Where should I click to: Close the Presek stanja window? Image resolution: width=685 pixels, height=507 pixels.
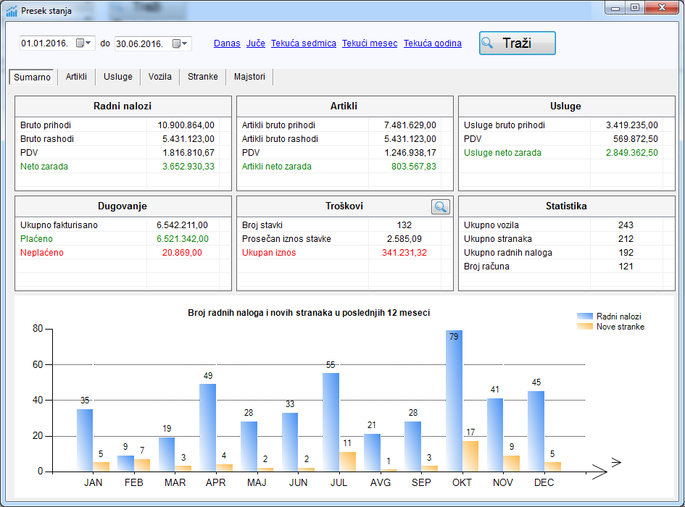tap(662, 8)
